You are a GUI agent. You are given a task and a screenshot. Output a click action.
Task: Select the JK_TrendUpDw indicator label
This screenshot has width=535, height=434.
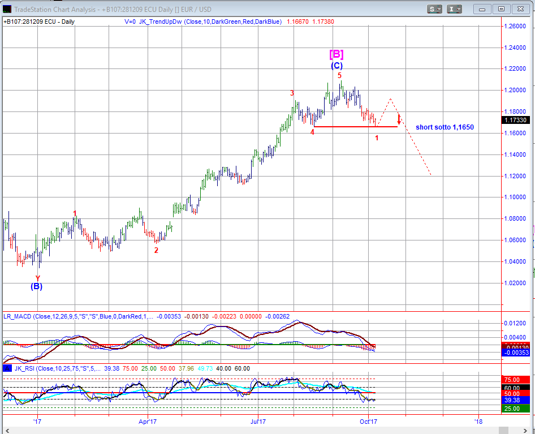210,22
